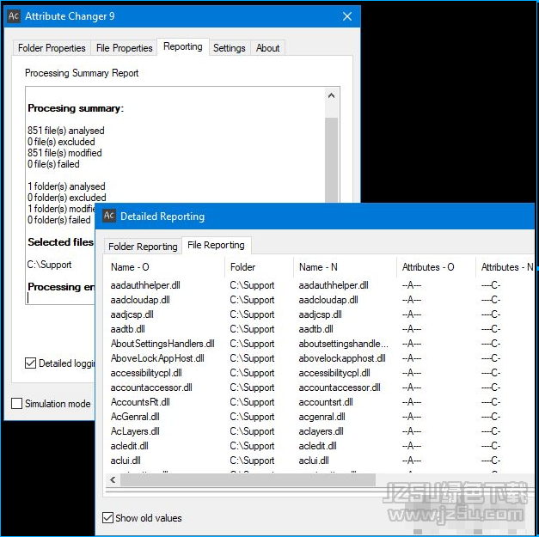Click the Attribute Changer 9 title bar icon
Viewport: 539px width, 537px height.
tap(14, 15)
